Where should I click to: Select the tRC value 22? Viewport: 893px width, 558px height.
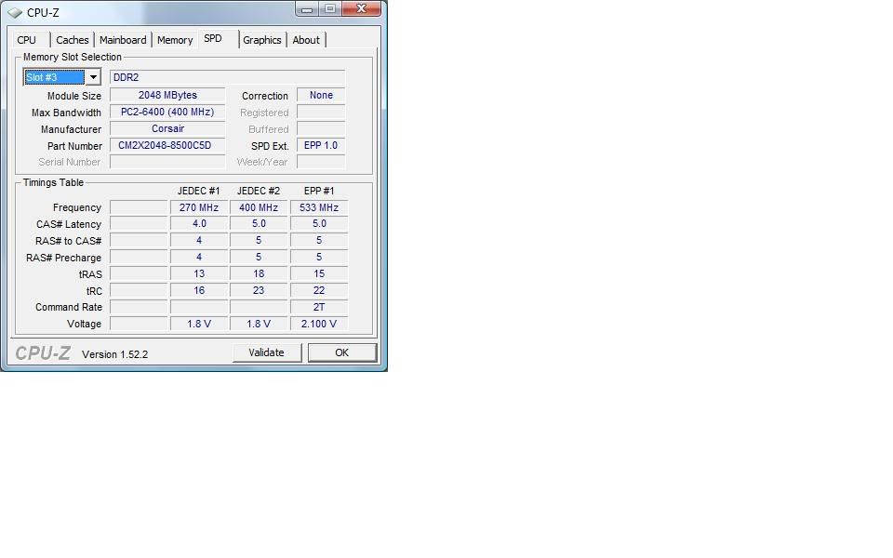tap(319, 290)
